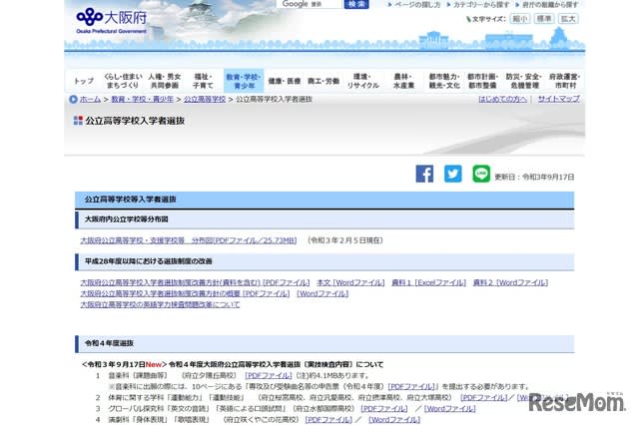Click 平成28年度以降における選抜制度の改善 heading
639x425 pixels.
point(149,261)
